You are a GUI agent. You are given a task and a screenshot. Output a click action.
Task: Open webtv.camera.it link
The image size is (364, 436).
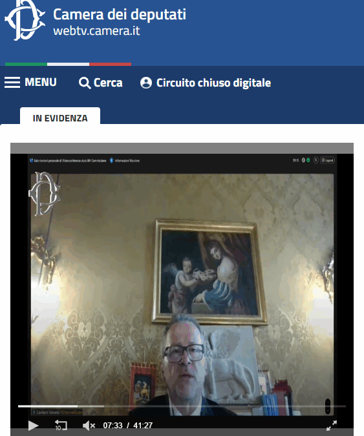[96, 31]
